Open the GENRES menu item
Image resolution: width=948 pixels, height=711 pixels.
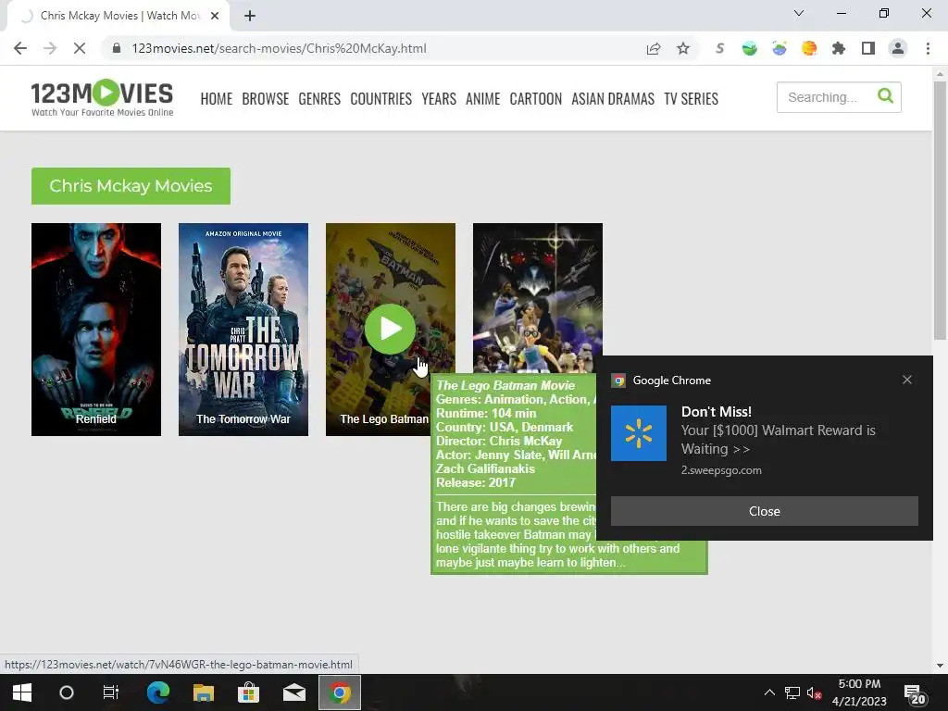coord(319,98)
